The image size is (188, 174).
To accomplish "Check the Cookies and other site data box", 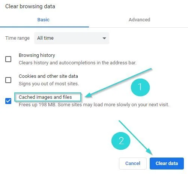I will click(8, 80).
